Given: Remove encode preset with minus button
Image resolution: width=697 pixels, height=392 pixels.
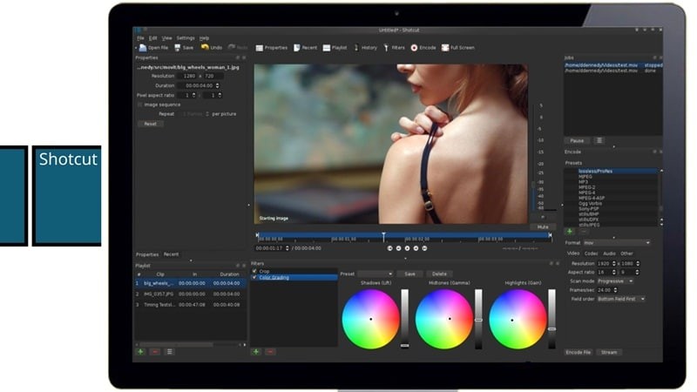Looking at the screenshot, I should point(584,231).
